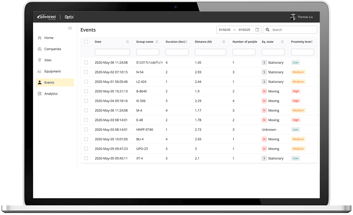Collapse the sidebar with the hamburger icon
Image resolution: width=353 pixels, height=215 pixels.
[x=70, y=28]
